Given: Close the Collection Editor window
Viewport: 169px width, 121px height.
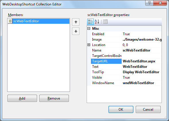Looking at the screenshot, I should click(x=160, y=3).
